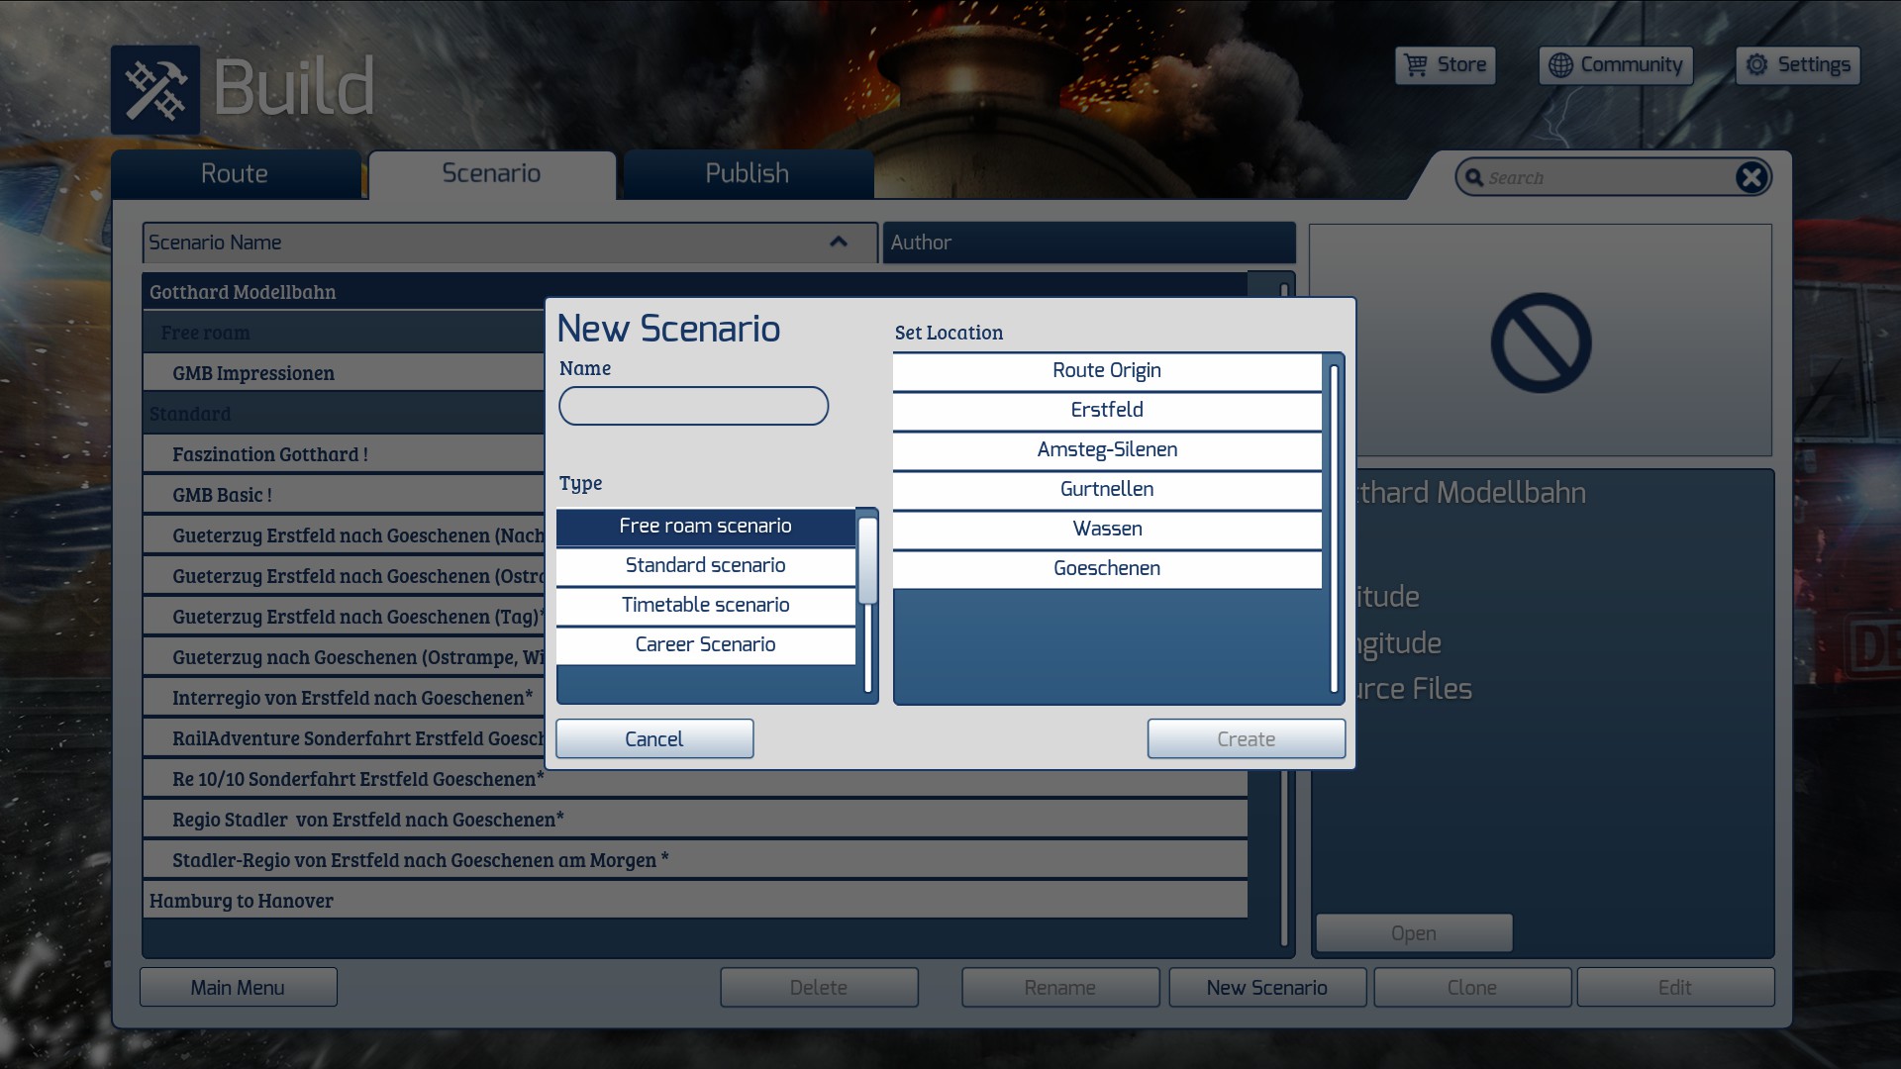This screenshot has width=1901, height=1069.
Task: Click the Type list scrollbar handle
Action: tap(867, 560)
